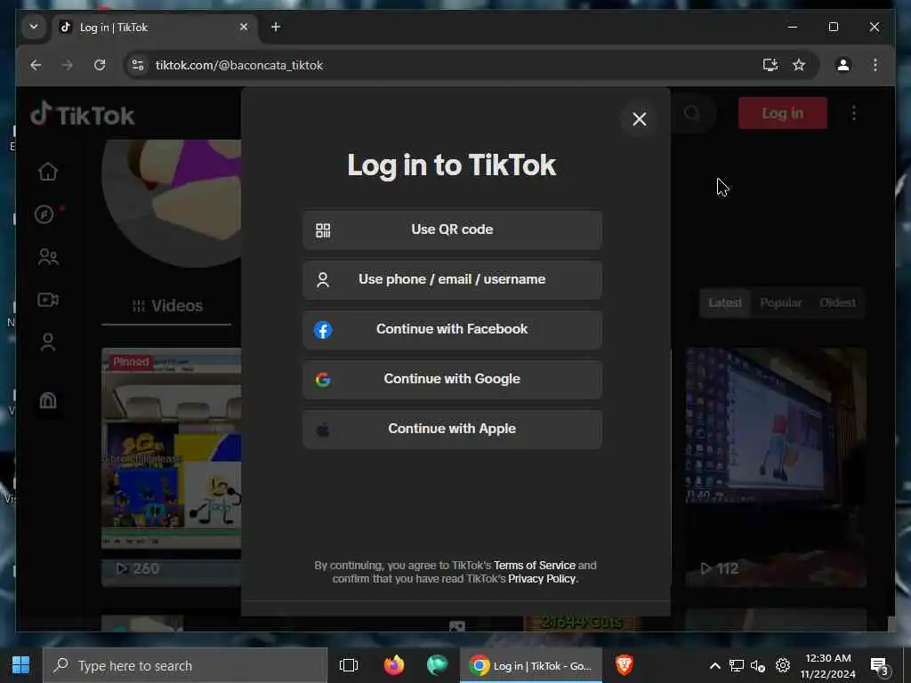This screenshot has width=911, height=683.
Task: Select Use phone / email / username
Action: [452, 280]
